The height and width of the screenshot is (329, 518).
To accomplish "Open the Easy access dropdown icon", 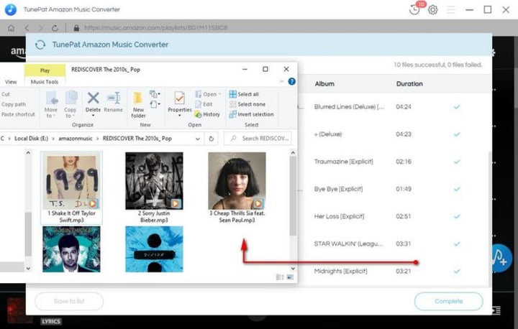I will point(155,105).
